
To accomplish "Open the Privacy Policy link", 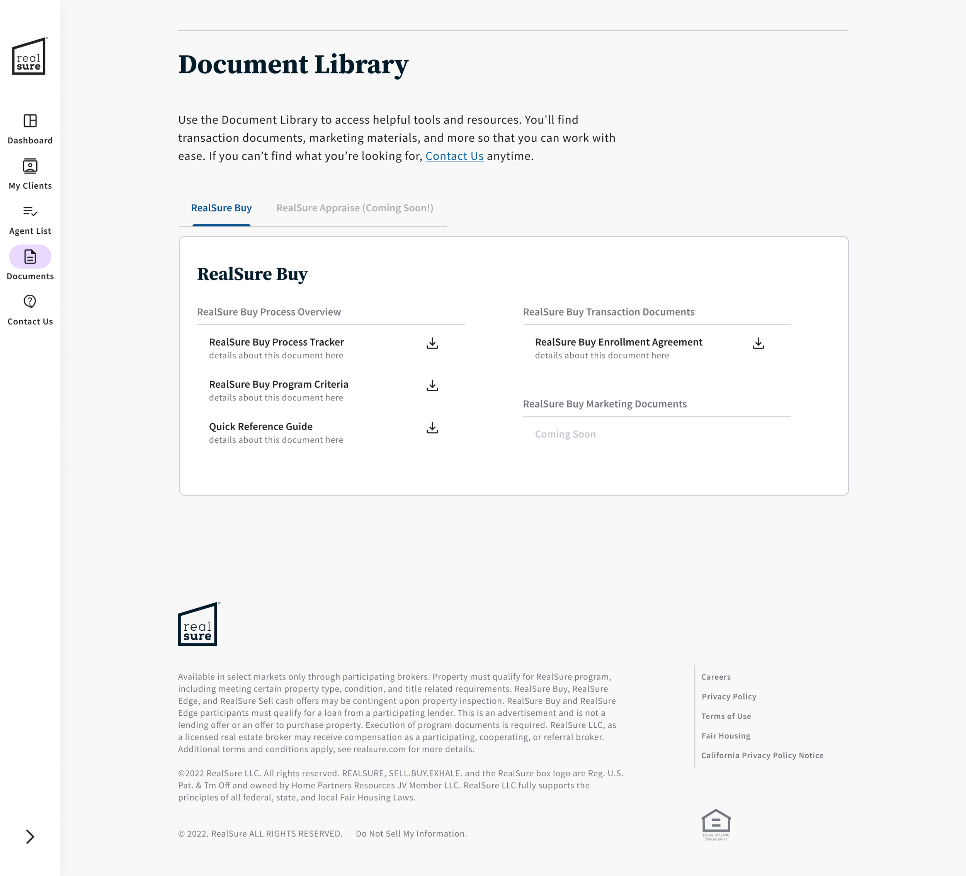I will pyautogui.click(x=729, y=696).
